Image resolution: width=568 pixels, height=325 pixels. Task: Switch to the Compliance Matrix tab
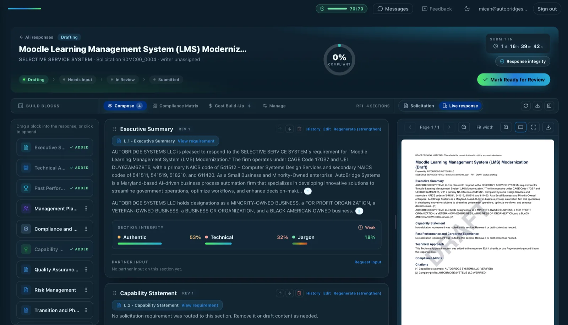tap(175, 106)
